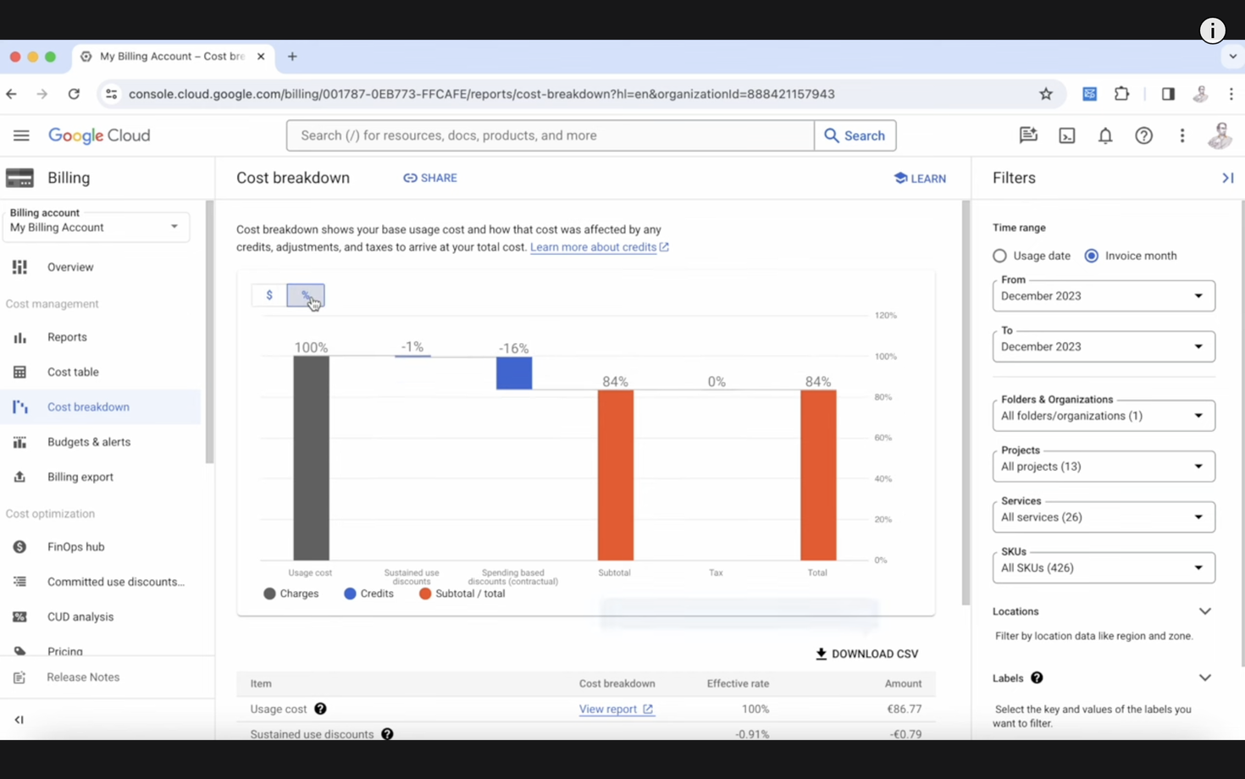1245x779 pixels.
Task: Activate Cloud Shell terminal icon
Action: coord(1067,135)
